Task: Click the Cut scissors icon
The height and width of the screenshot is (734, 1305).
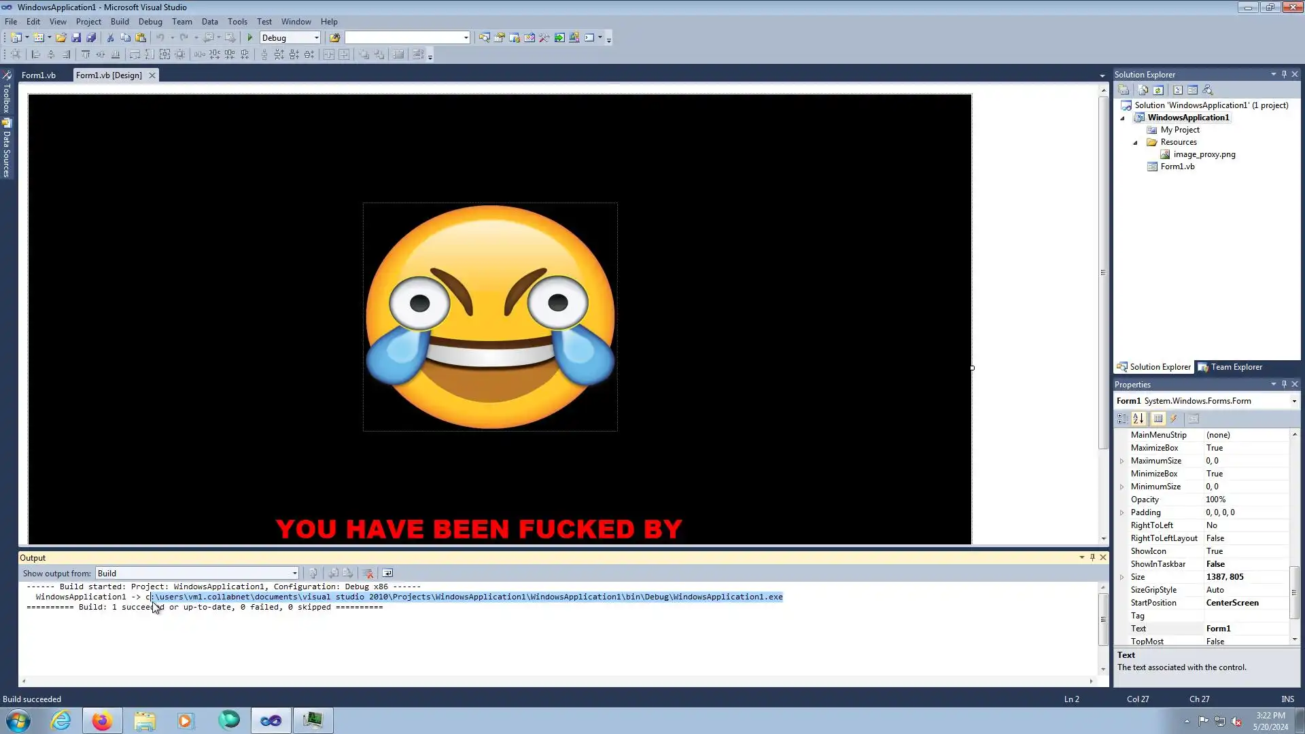Action: point(110,38)
